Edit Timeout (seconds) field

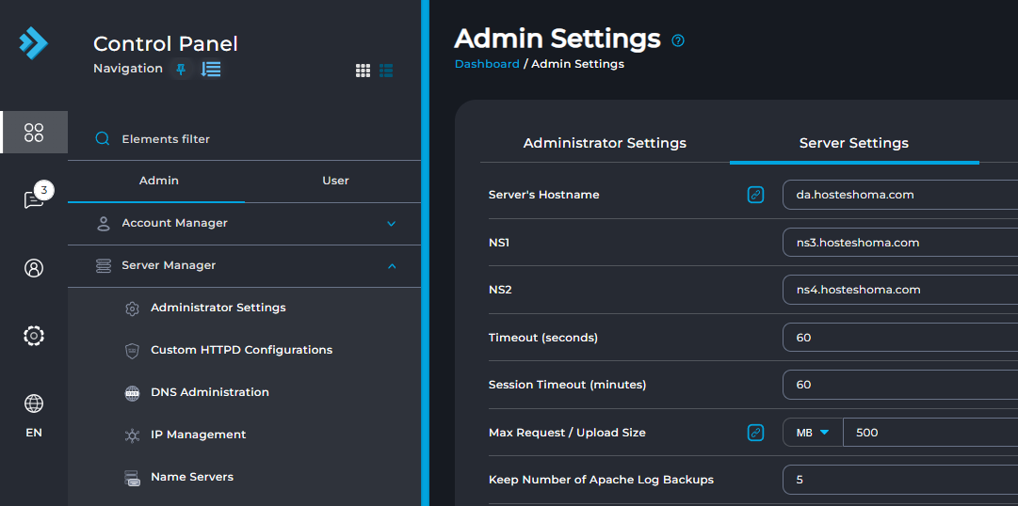click(900, 338)
